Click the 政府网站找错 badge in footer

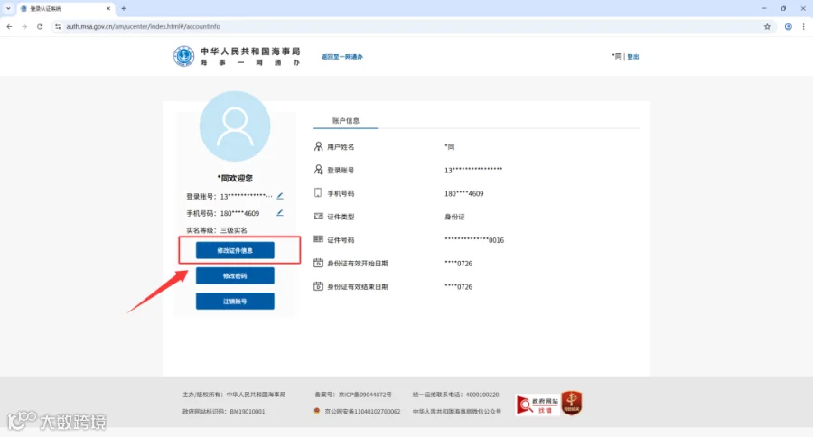[537, 404]
